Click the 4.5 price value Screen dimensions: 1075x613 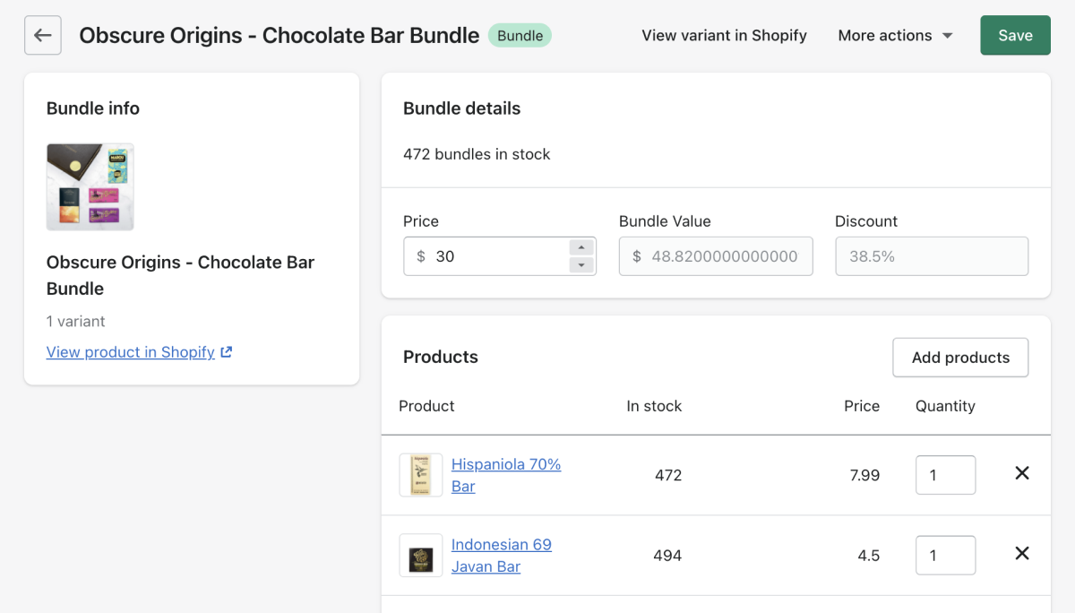click(868, 556)
